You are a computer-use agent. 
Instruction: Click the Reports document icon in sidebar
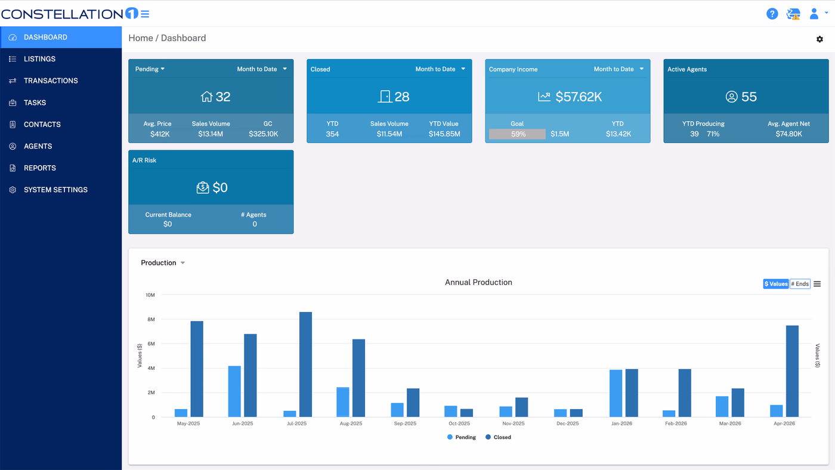pos(13,168)
